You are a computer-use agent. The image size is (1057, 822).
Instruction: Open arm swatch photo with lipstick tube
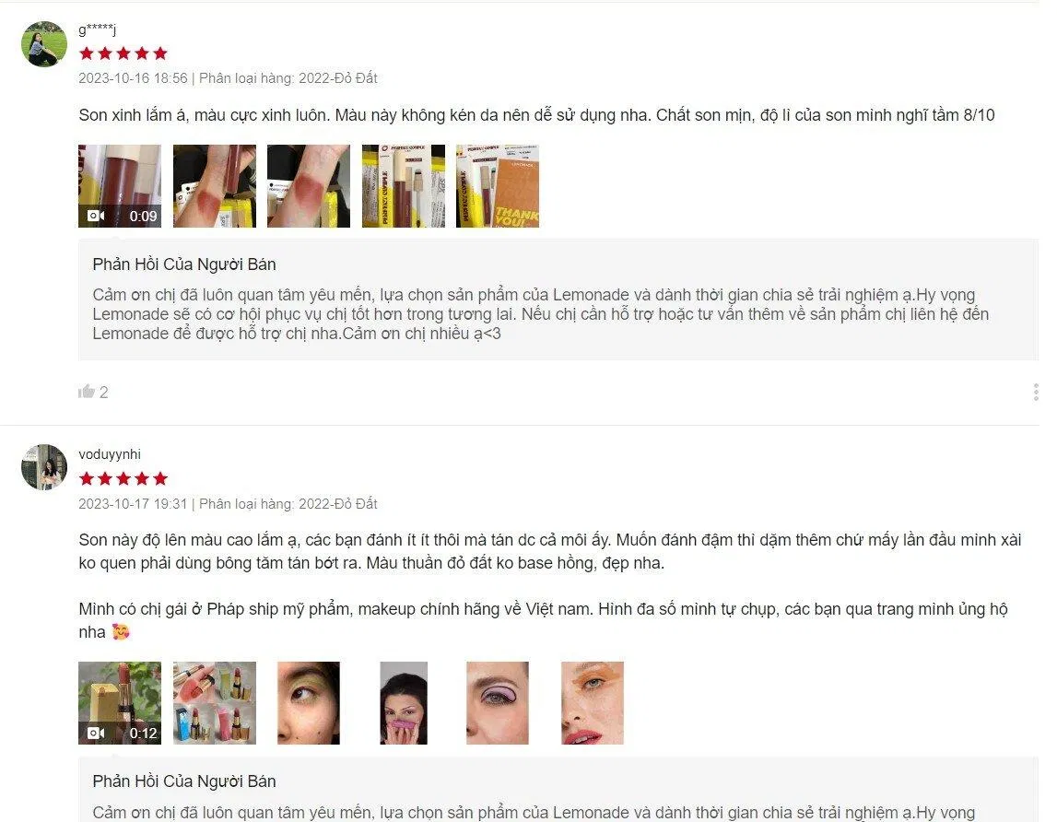[x=215, y=186]
